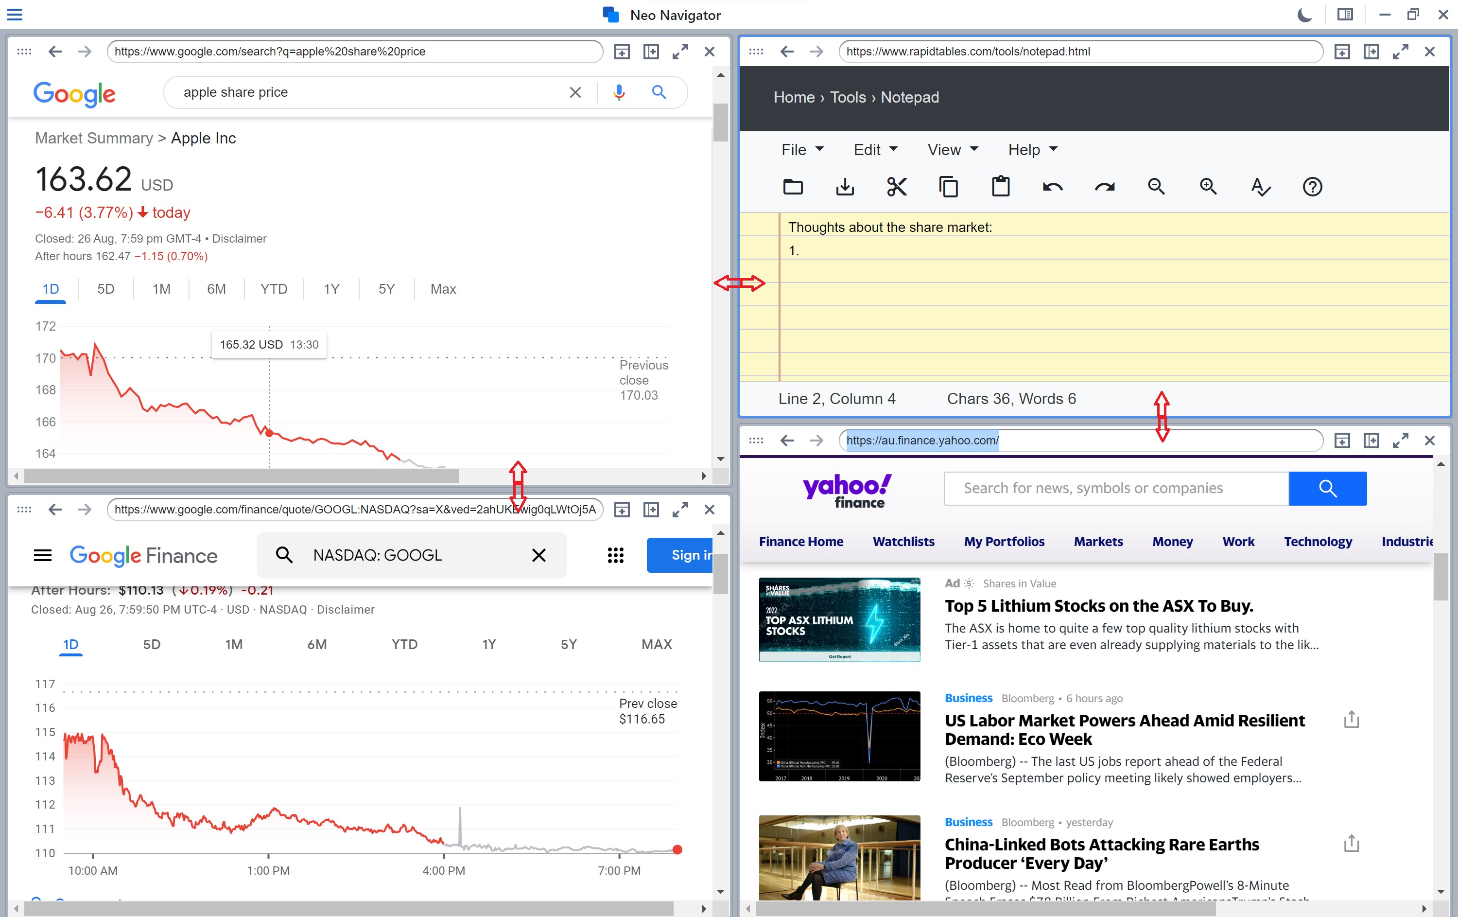Screen dimensions: 1458x917
Task: Click Google voice search microphone icon
Action: tap(619, 92)
